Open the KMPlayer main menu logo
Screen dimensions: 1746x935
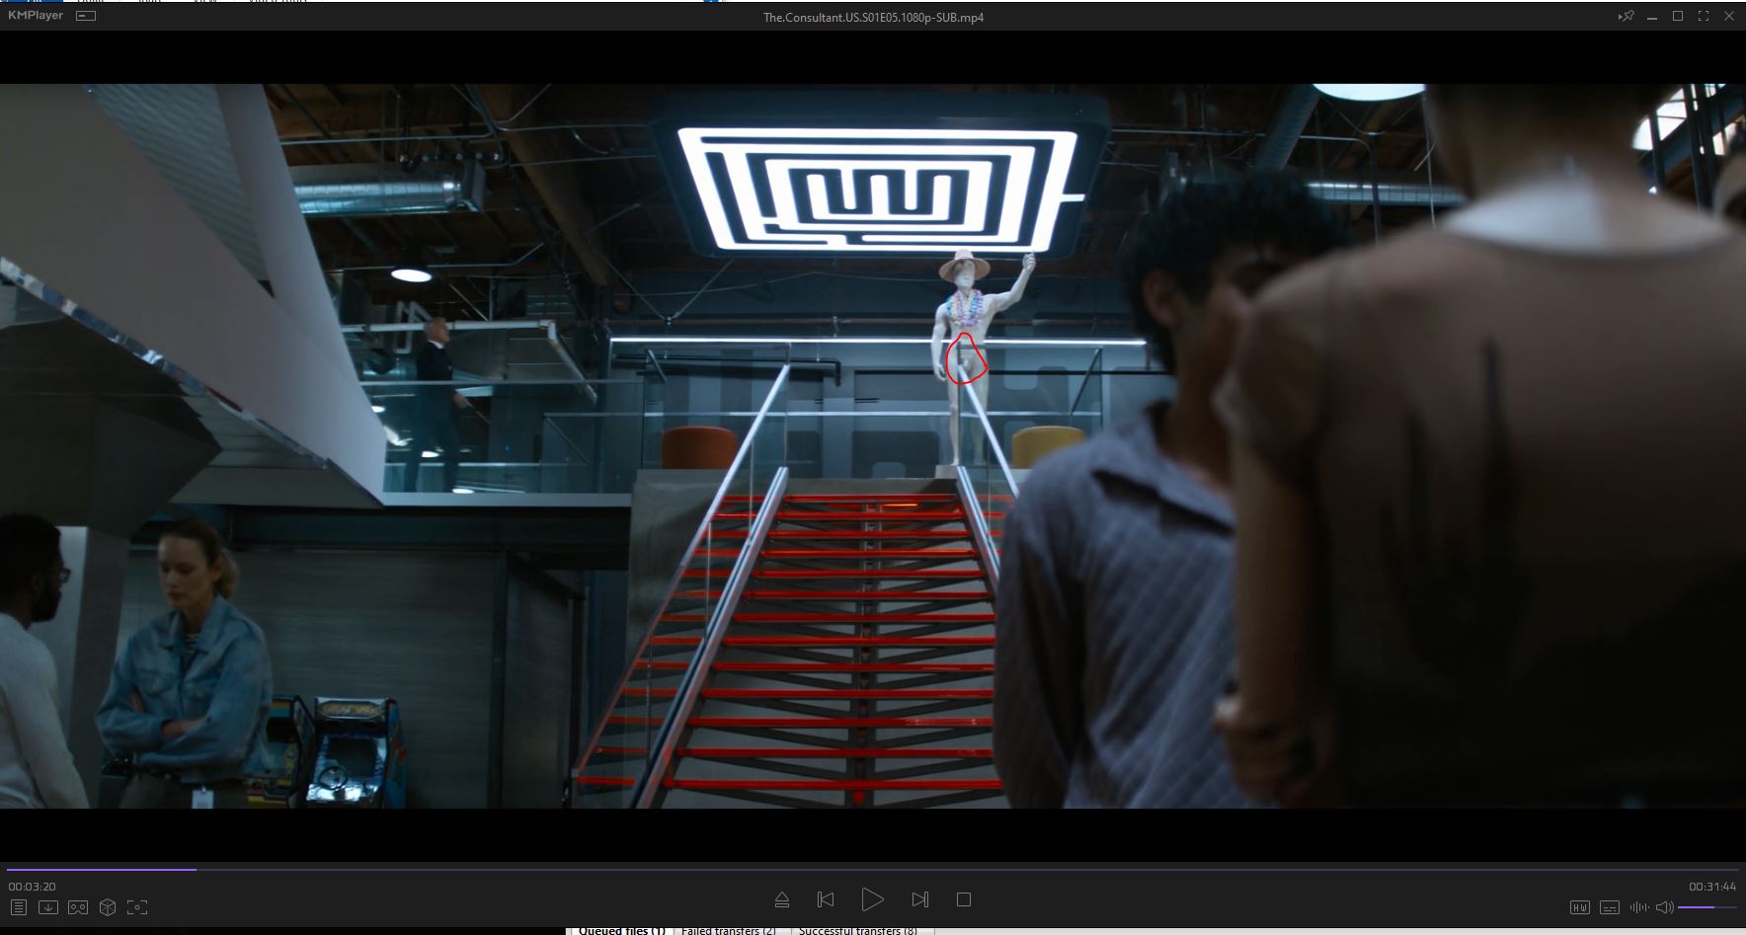[35, 16]
